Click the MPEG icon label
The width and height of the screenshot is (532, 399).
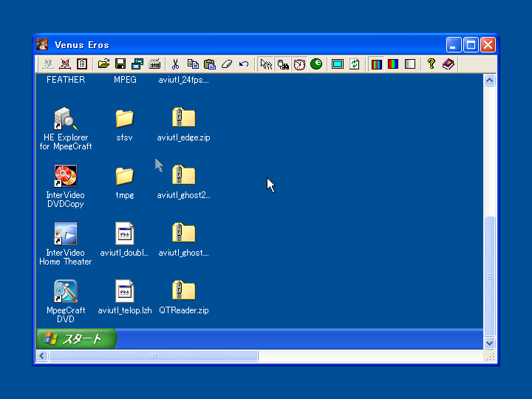coord(125,80)
